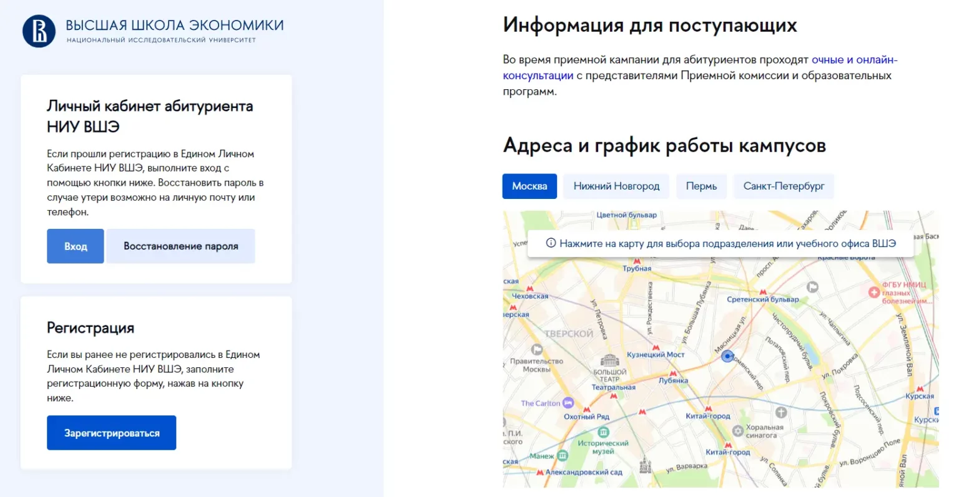Open the Нижний Новгород campus tab
The image size is (959, 497).
[x=616, y=186]
